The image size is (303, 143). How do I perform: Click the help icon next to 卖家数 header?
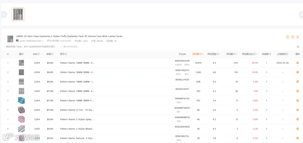tap(270, 54)
